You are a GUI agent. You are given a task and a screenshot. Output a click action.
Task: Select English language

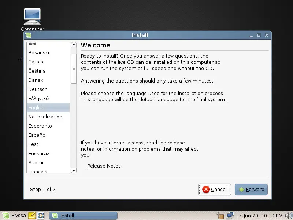click(x=48, y=107)
